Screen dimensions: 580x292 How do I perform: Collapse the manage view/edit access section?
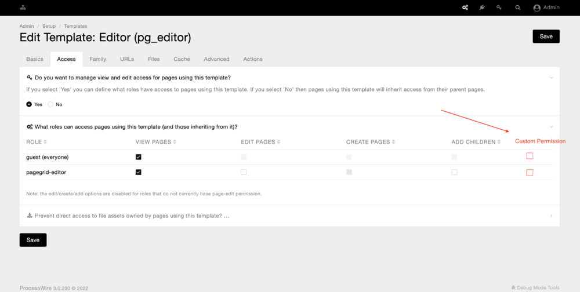coord(551,78)
